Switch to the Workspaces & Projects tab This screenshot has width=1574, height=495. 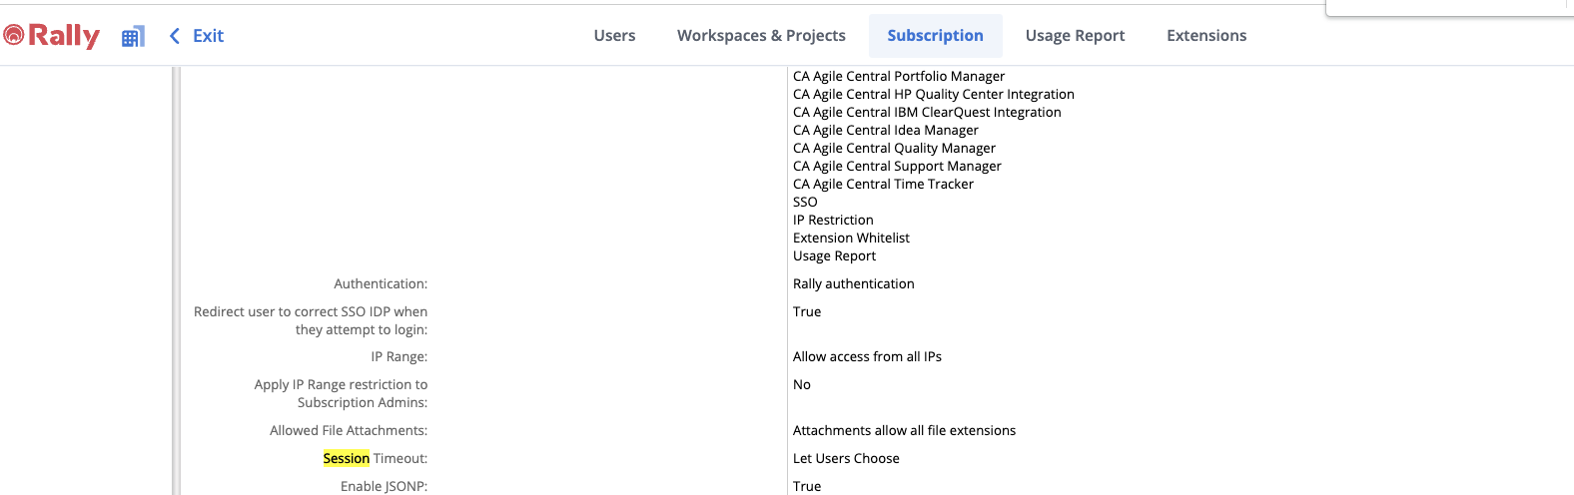pos(761,36)
